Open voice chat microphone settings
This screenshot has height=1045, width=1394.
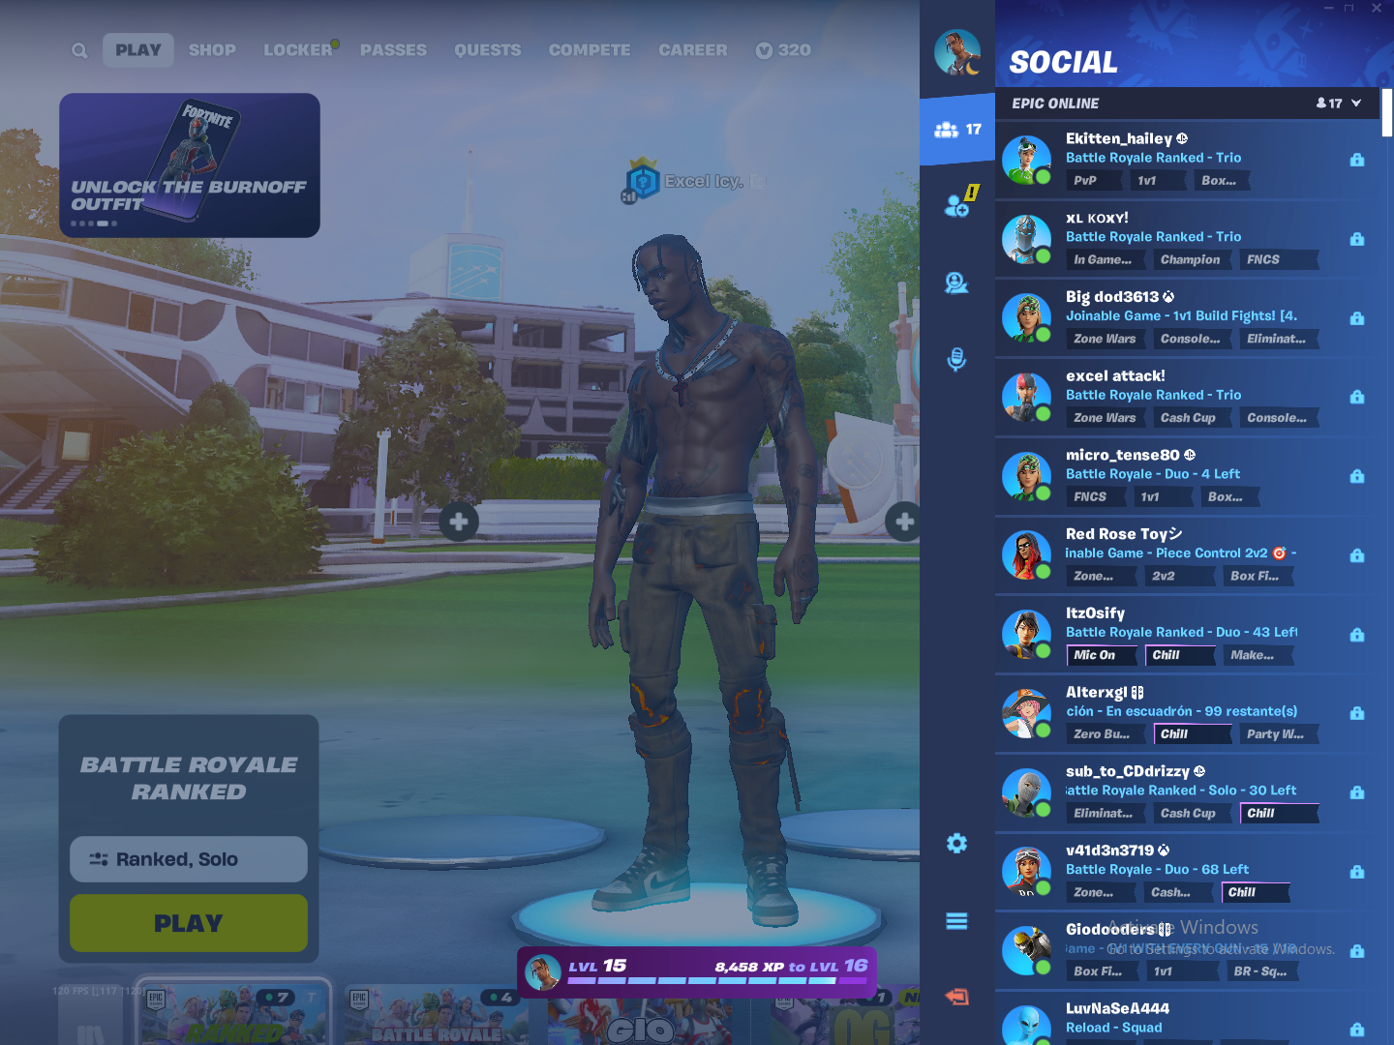point(956,359)
